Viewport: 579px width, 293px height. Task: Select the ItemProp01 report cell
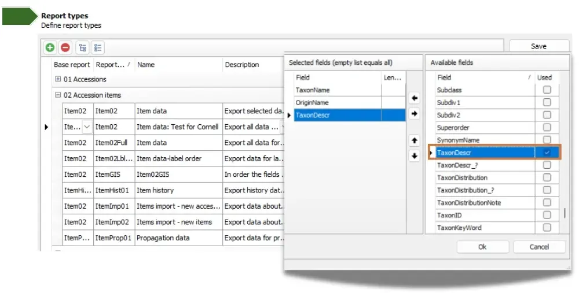click(114, 238)
